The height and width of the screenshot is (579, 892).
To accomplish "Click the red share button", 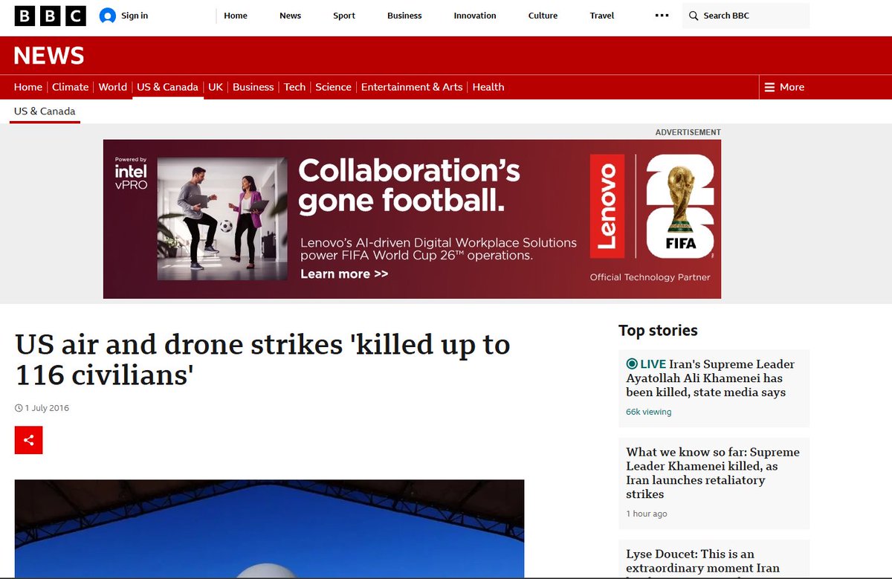I will pos(28,440).
